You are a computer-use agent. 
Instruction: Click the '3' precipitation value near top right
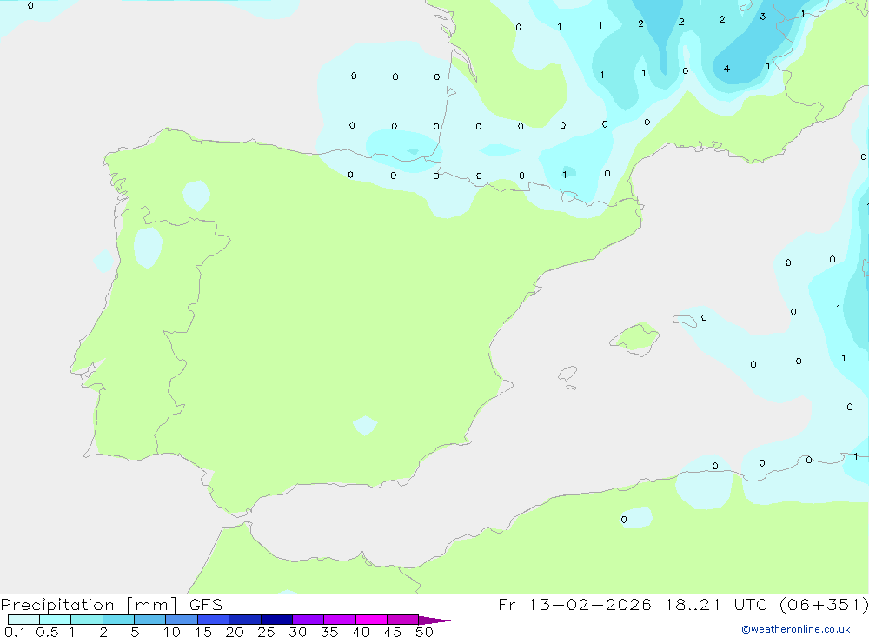click(x=763, y=17)
